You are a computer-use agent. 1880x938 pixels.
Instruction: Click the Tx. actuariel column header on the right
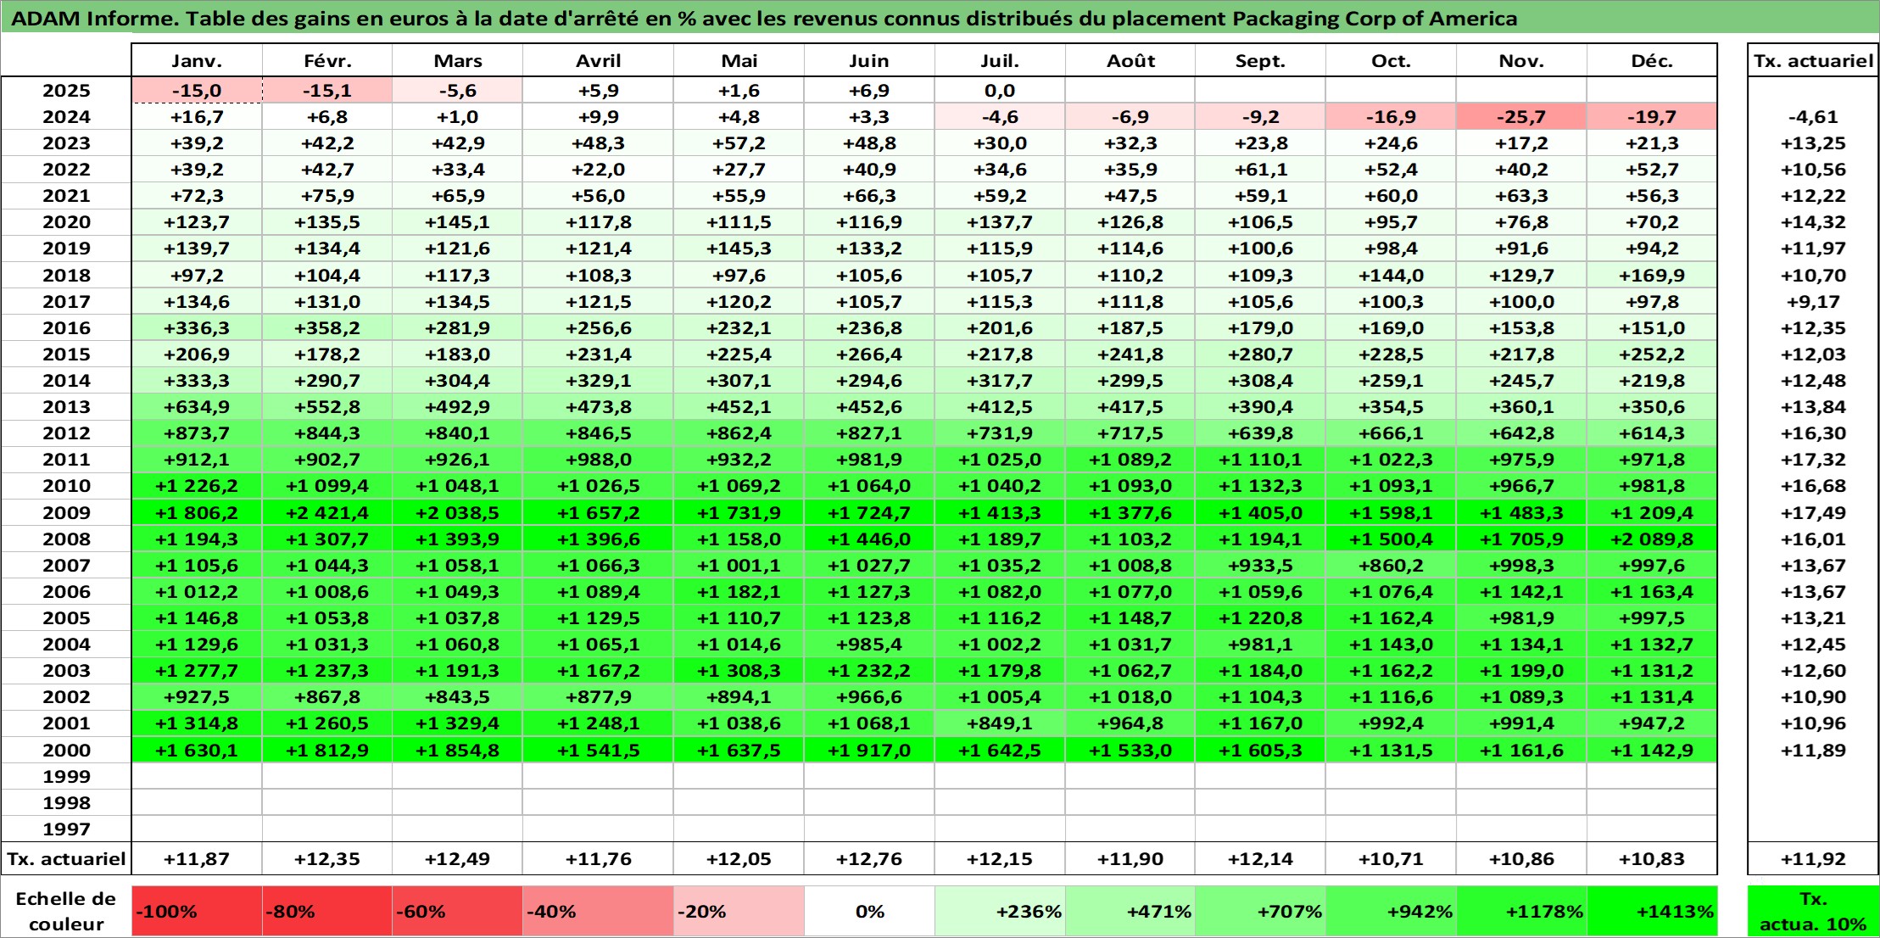1813,60
